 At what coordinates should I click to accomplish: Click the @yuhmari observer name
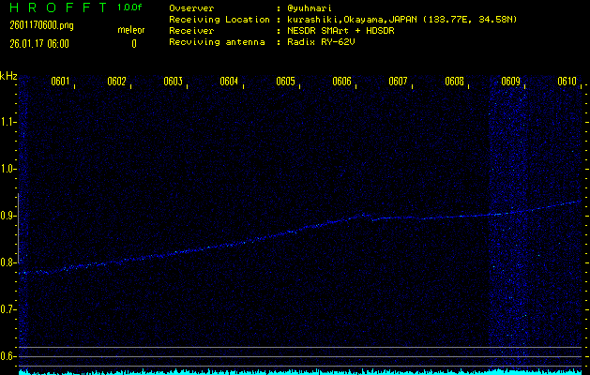coord(311,7)
